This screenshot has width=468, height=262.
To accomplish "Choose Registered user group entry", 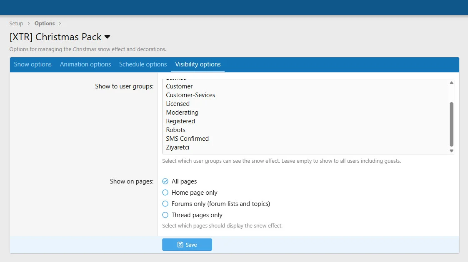I will pos(180,121).
